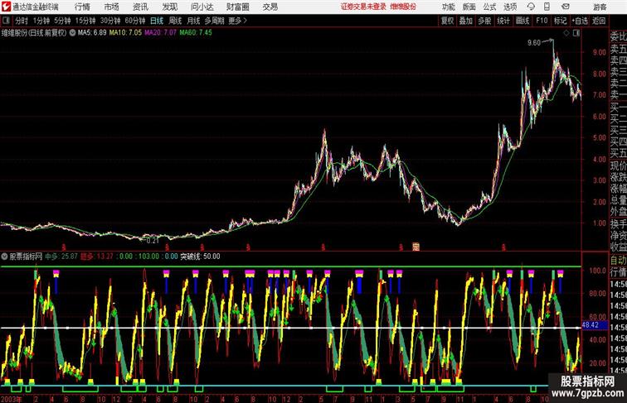
Task: Open the 功能 menu
Action: coord(448,7)
